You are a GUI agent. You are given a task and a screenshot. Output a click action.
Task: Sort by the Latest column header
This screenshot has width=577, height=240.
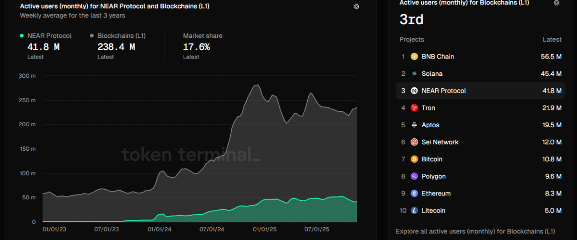(552, 39)
